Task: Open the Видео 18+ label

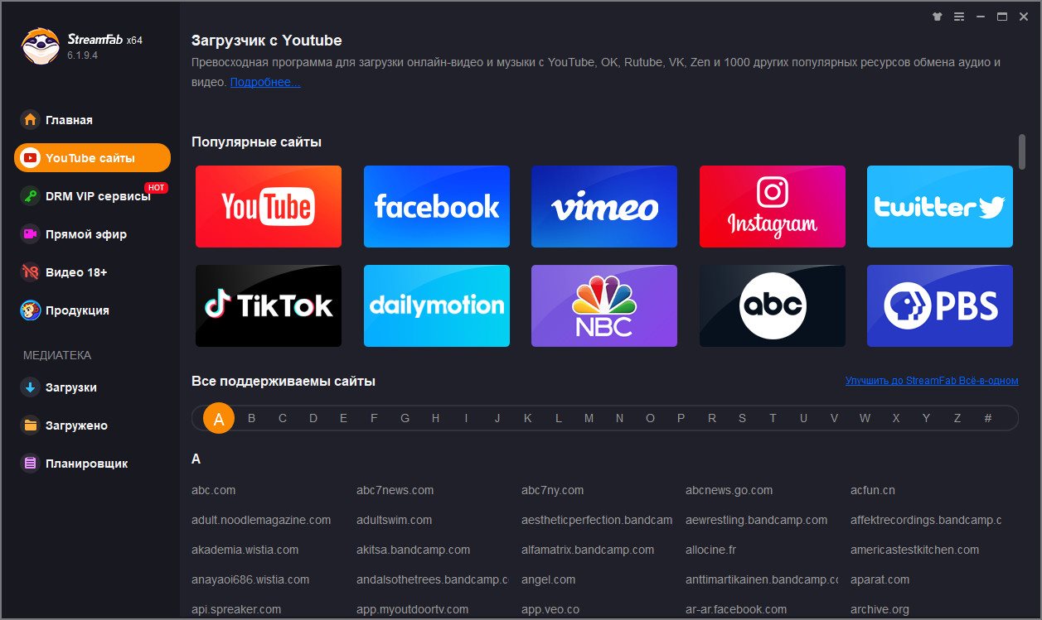Action: [76, 272]
